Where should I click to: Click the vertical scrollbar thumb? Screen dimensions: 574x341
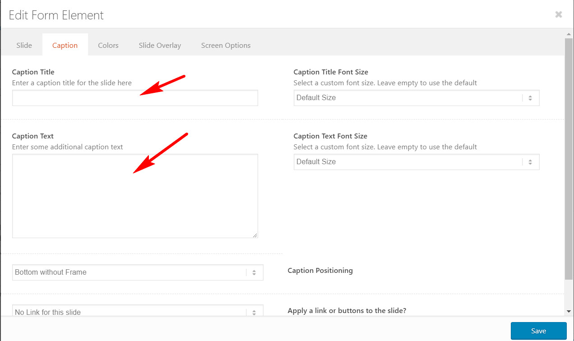pos(569,159)
